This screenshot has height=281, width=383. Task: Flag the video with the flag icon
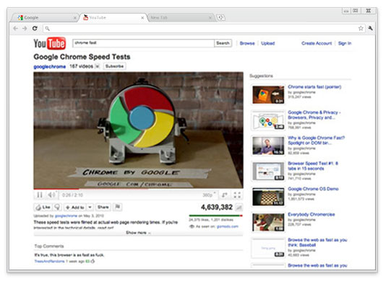pos(118,207)
